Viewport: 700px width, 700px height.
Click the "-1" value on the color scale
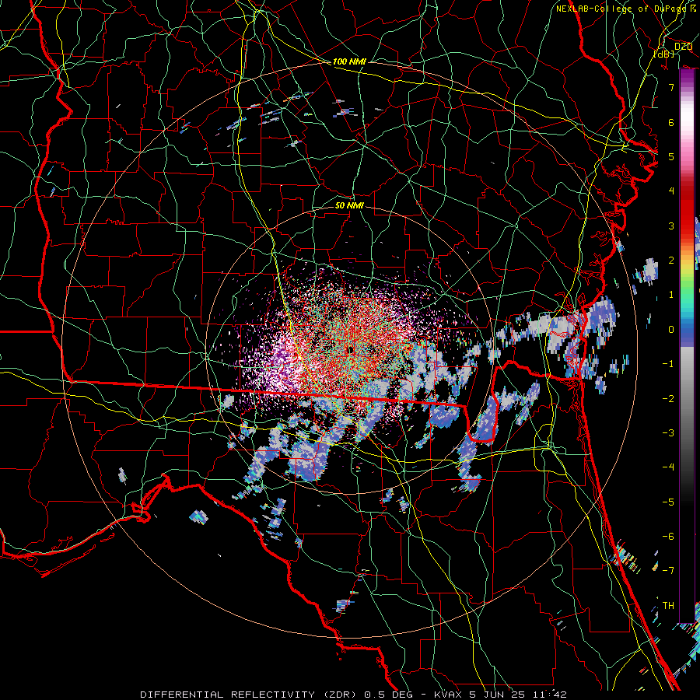click(x=668, y=364)
